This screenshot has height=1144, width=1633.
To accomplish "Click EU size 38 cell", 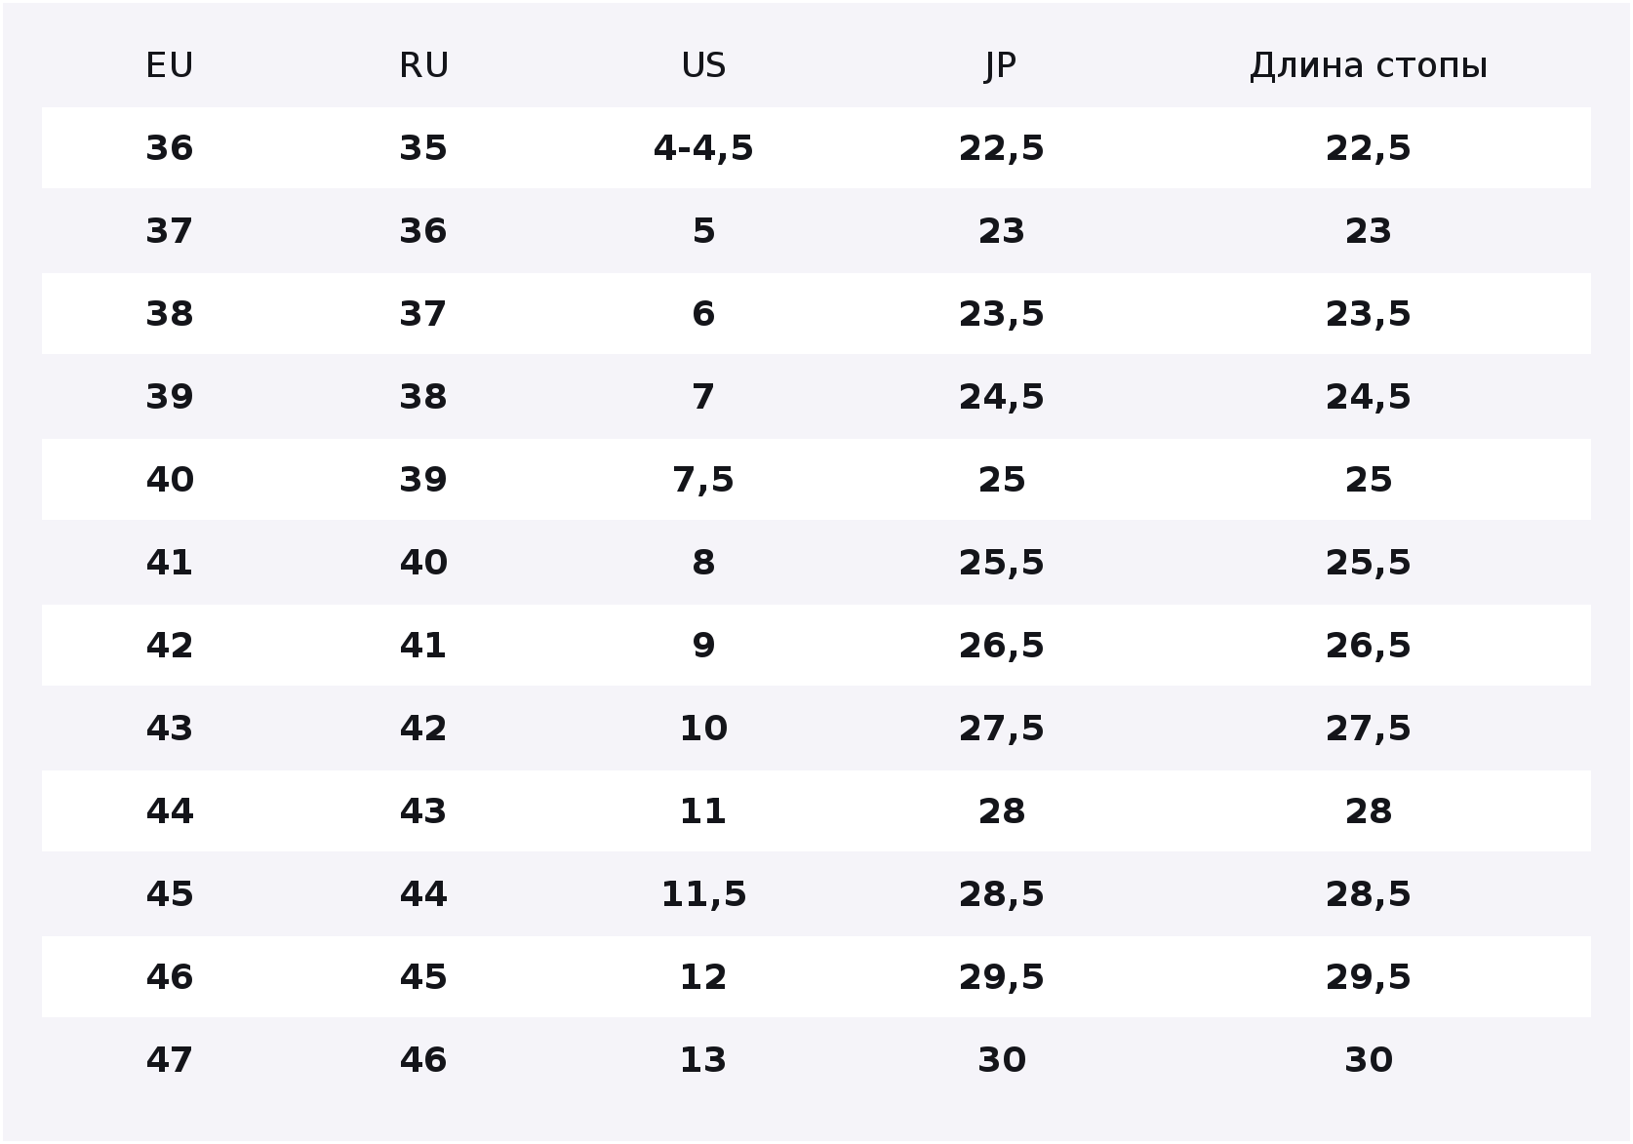I will click(169, 314).
